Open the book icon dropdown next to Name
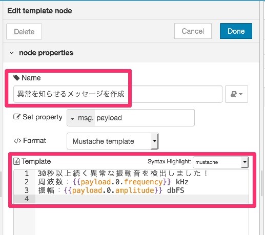 pos(236,94)
